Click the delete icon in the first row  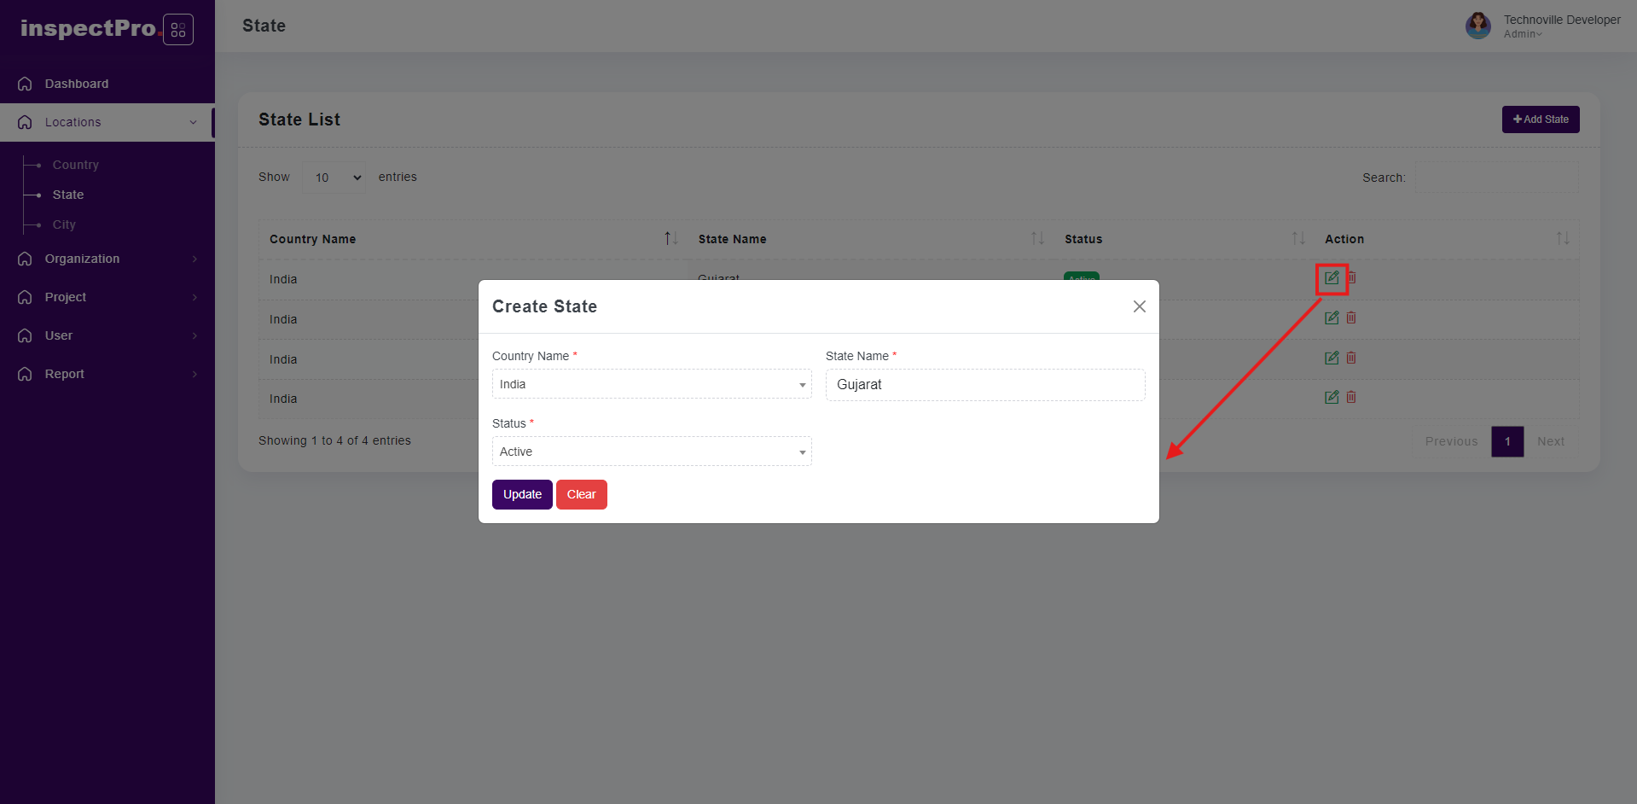click(1352, 277)
